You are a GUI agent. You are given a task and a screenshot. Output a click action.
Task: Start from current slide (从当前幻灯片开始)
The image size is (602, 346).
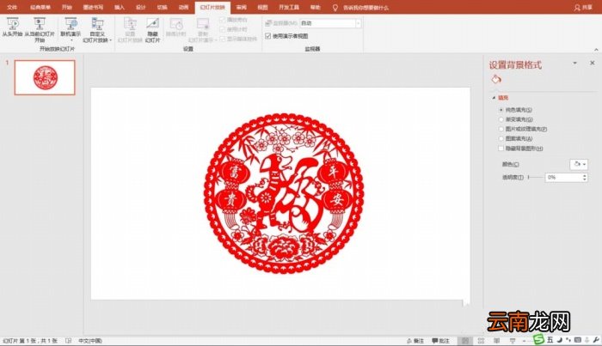pos(40,30)
